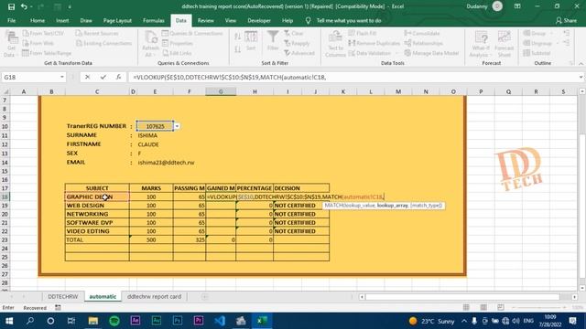The width and height of the screenshot is (586, 329).
Task: Open the Get Data menu icon
Action: (10, 44)
